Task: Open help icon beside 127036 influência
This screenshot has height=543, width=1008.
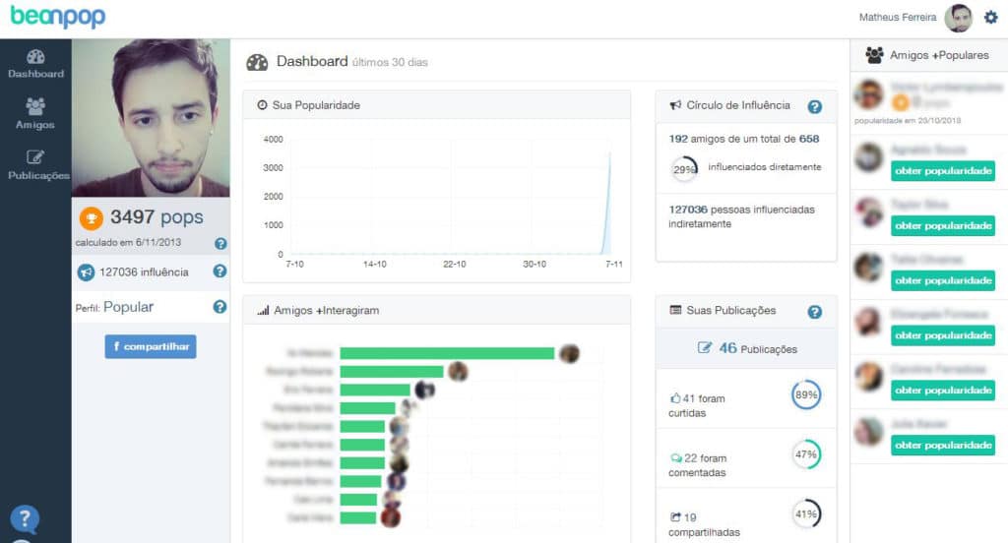Action: pyautogui.click(x=220, y=271)
